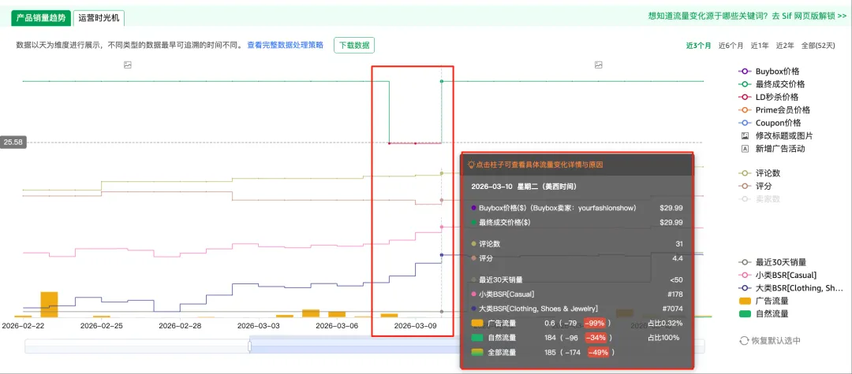Screen dimensions: 852x374
Task: Click the lightbulb hint icon in tooltip header
Action: (471, 165)
